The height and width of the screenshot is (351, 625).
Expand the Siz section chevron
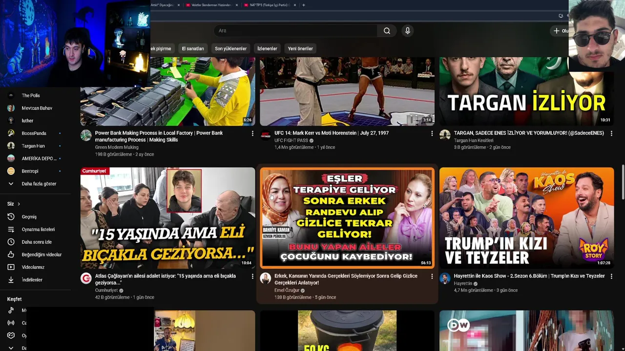coord(19,204)
